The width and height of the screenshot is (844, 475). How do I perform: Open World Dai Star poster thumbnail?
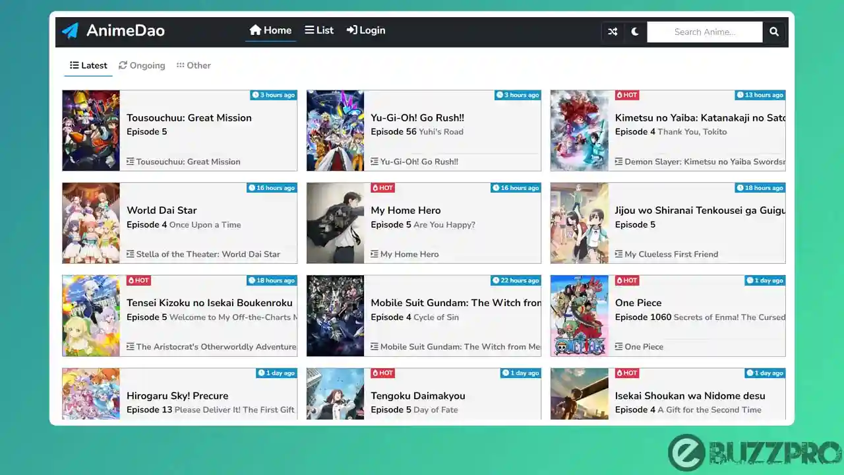point(91,223)
